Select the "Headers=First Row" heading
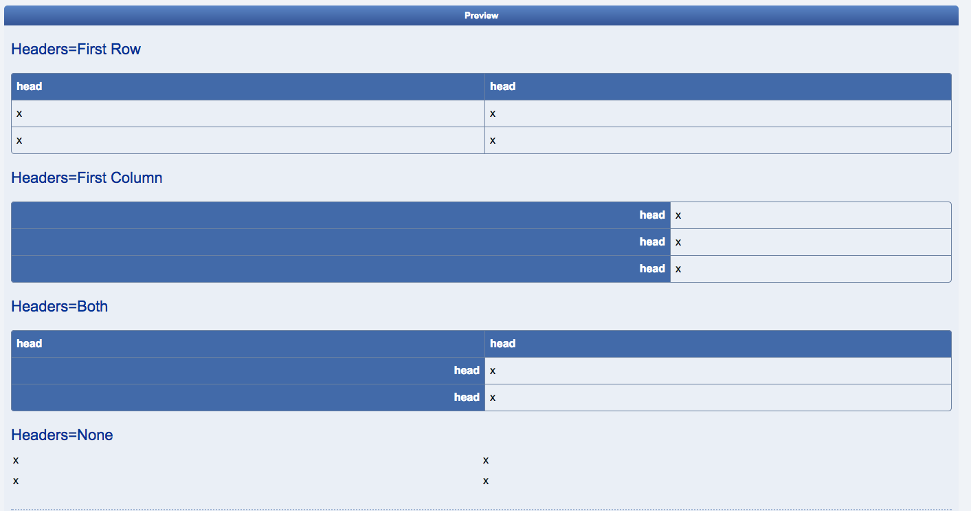The width and height of the screenshot is (971, 511). tap(76, 50)
